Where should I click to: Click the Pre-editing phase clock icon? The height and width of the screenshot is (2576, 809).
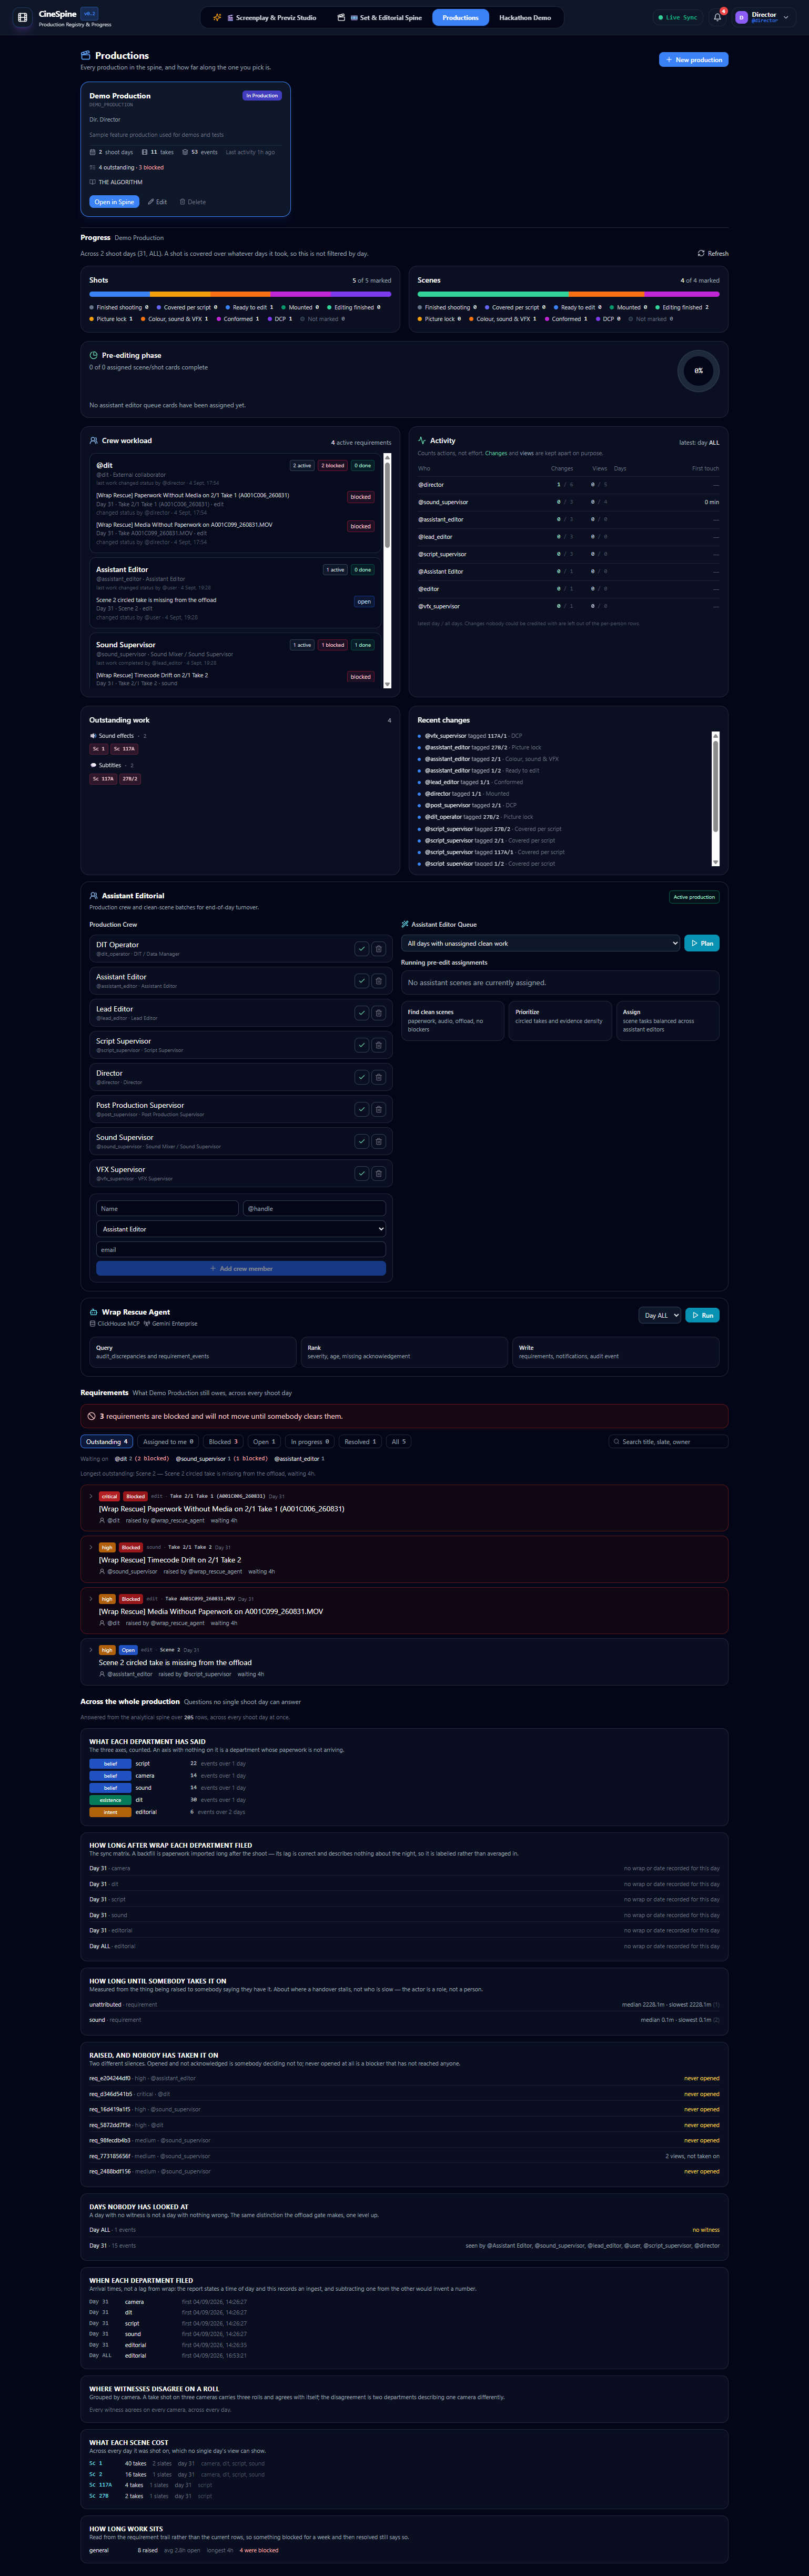93,355
